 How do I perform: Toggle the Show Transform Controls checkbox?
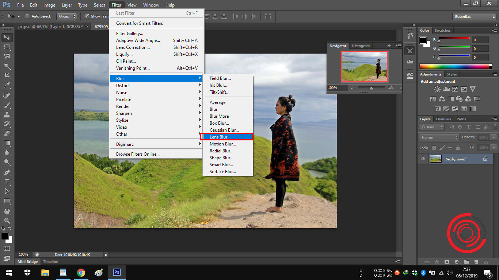87,16
